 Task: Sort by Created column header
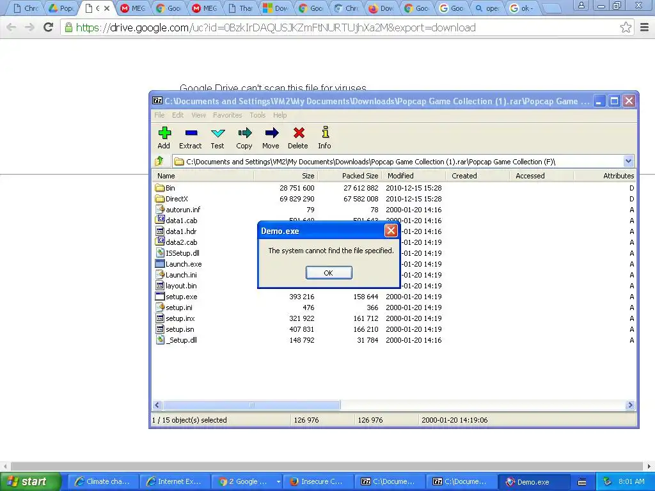click(478, 176)
